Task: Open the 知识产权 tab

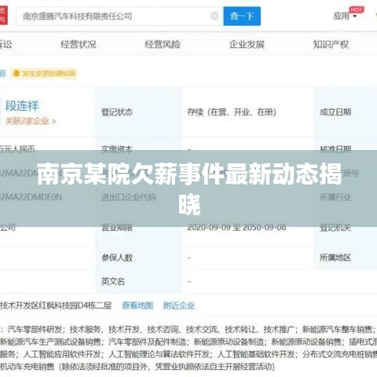Action: 331,45
